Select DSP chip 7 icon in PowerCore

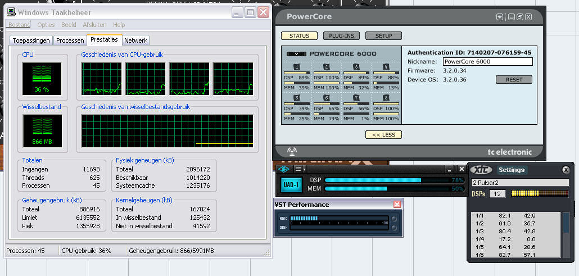pos(356,98)
